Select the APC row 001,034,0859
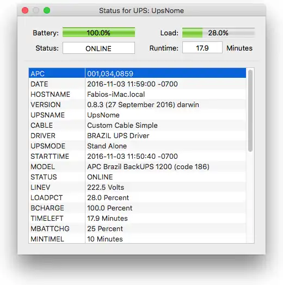 click(x=137, y=73)
